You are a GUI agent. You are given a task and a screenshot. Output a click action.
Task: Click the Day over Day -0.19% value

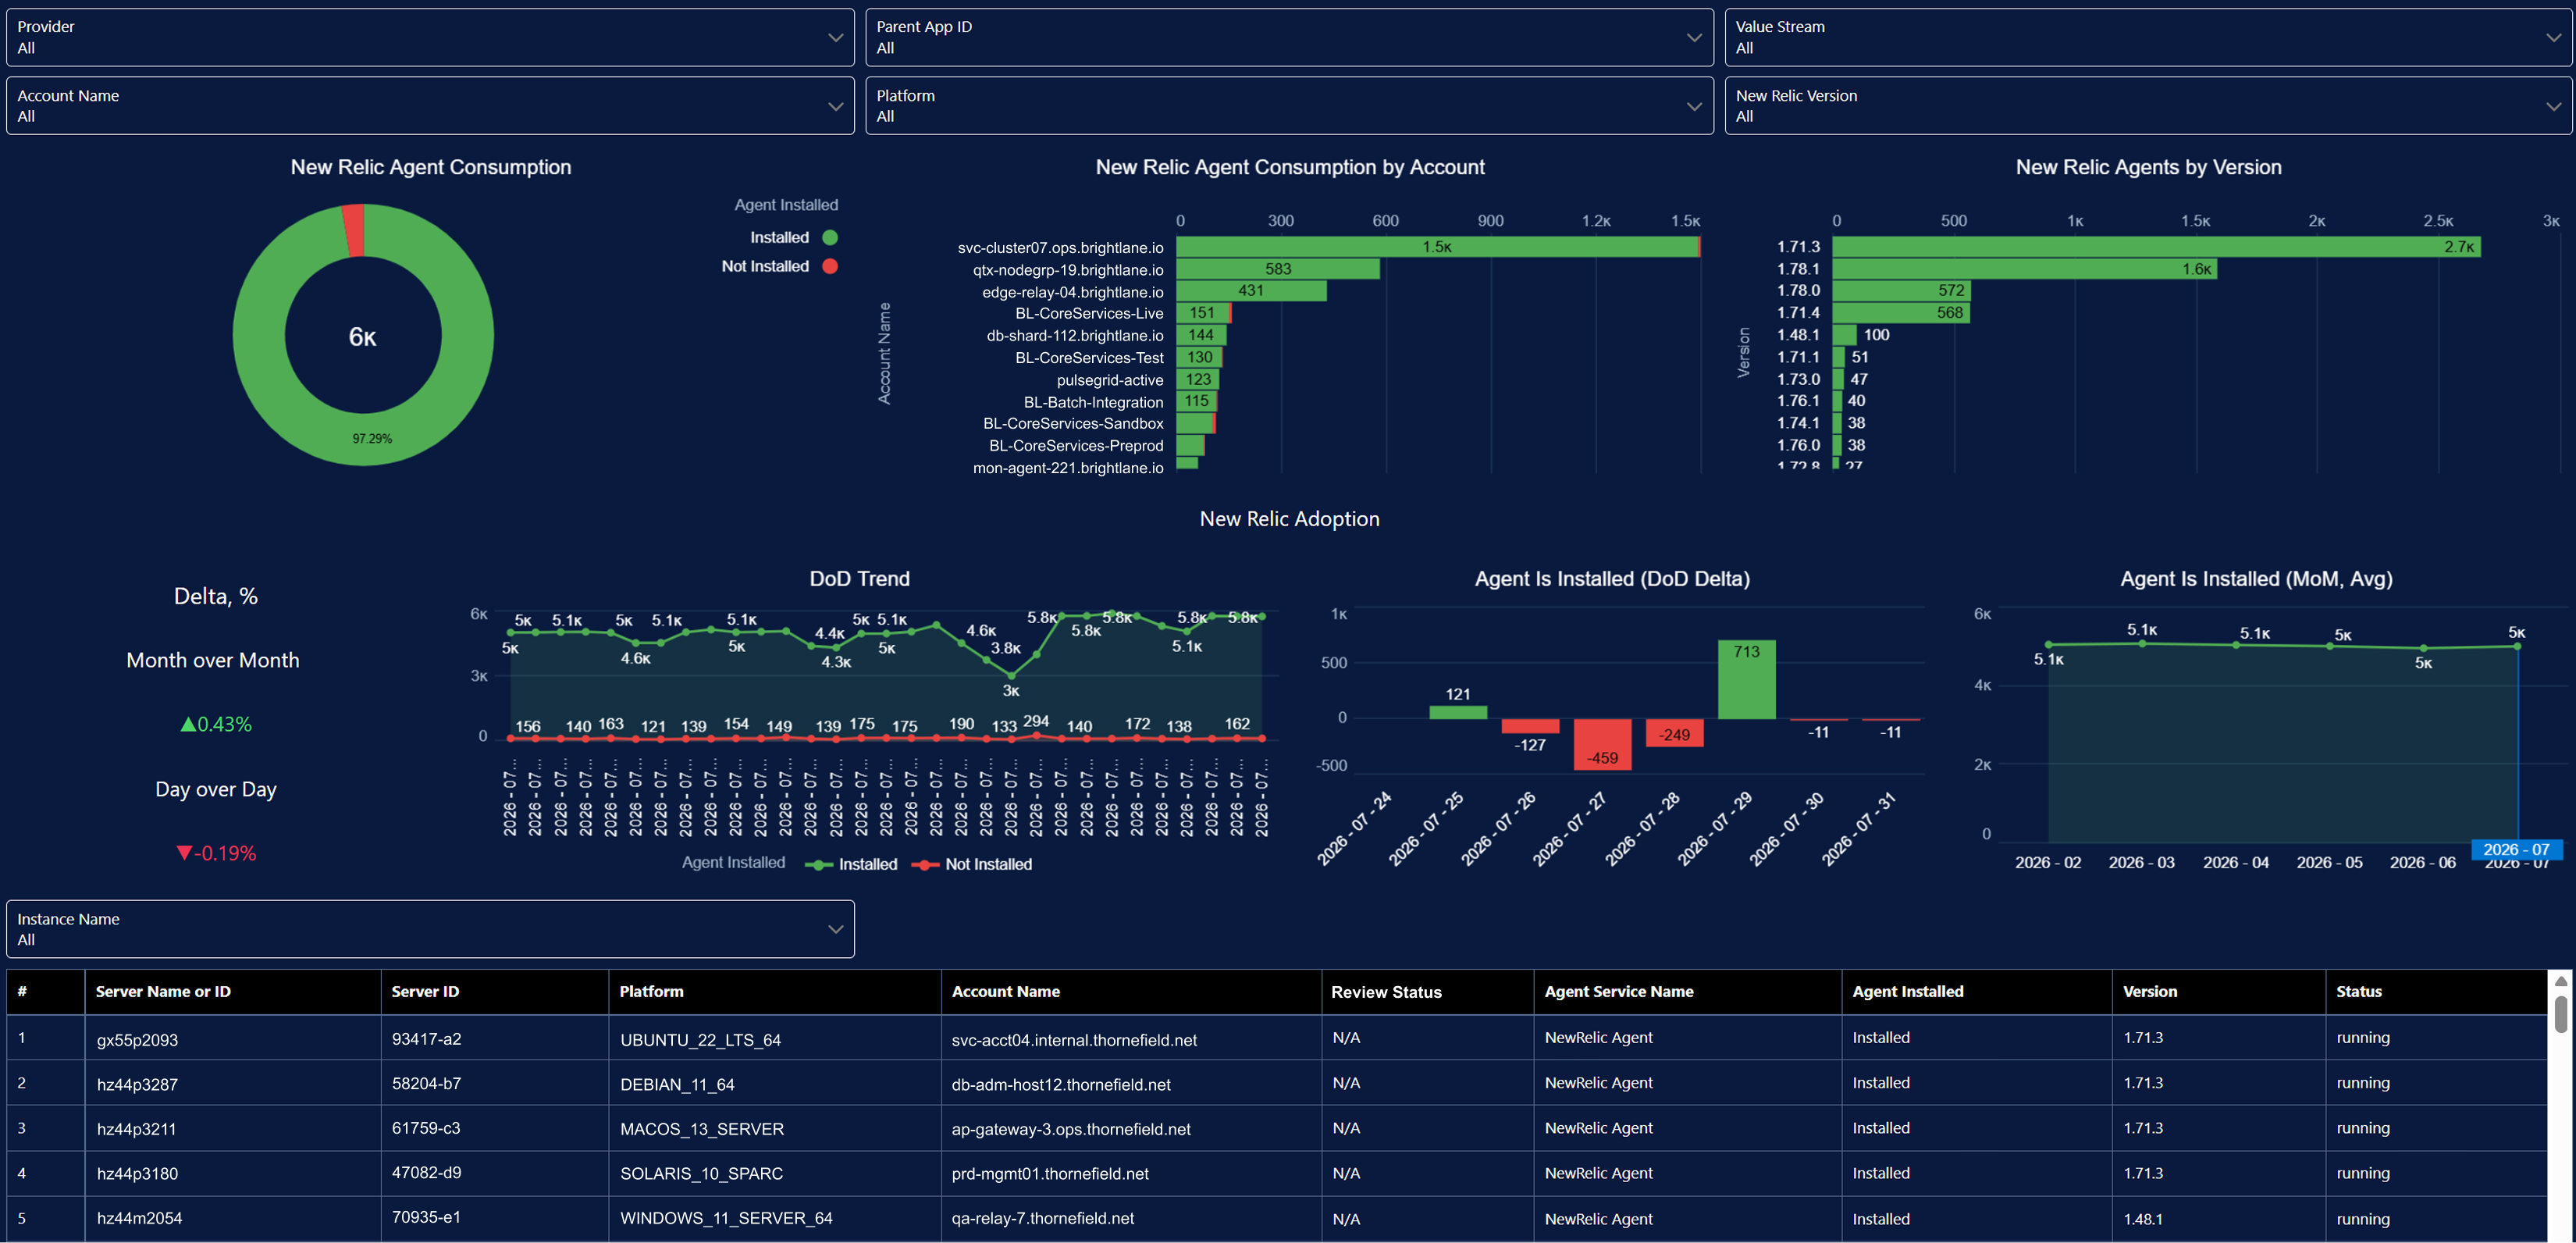(x=216, y=853)
